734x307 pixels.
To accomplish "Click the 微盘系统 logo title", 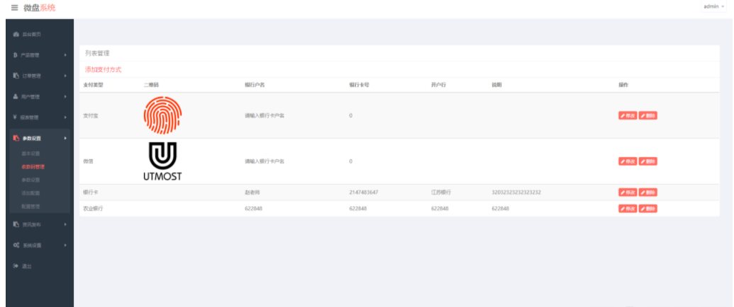I will click(x=39, y=8).
